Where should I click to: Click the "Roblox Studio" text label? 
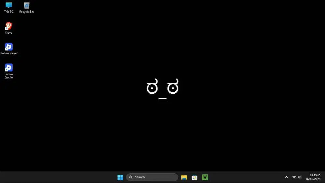(x=9, y=76)
